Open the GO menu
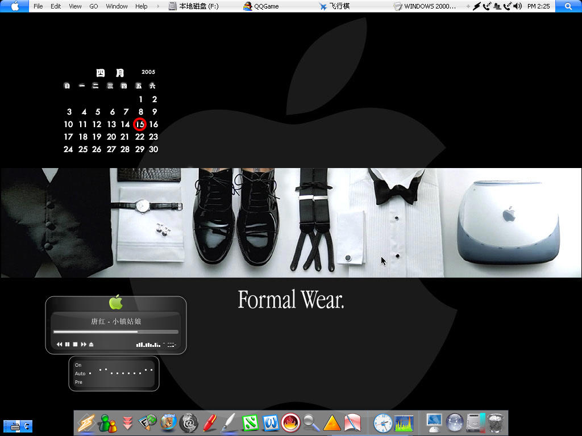This screenshot has width=582, height=436. pos(94,6)
